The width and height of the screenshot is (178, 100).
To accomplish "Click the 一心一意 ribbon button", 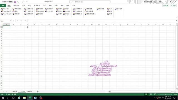I will tap(49, 11).
